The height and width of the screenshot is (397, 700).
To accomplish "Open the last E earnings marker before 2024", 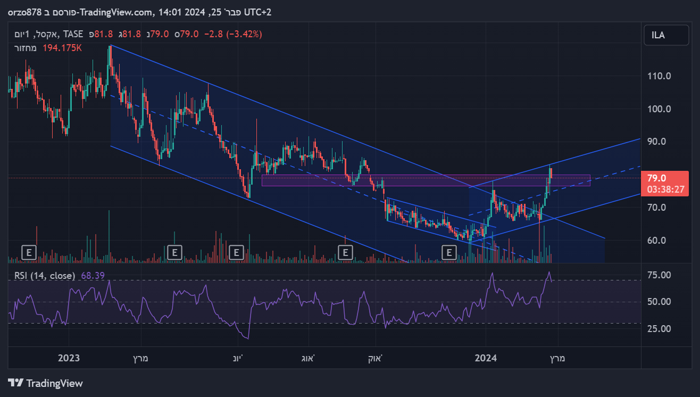I will [x=449, y=252].
